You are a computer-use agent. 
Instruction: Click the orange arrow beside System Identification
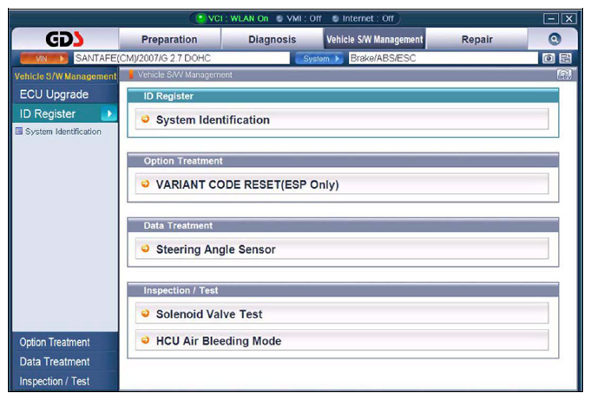click(145, 119)
